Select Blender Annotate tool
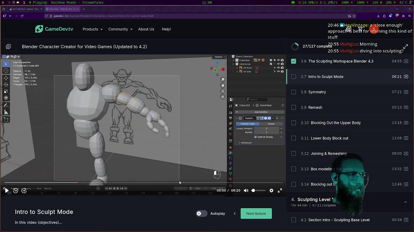Viewport: 414px width, 232px height. point(6,105)
